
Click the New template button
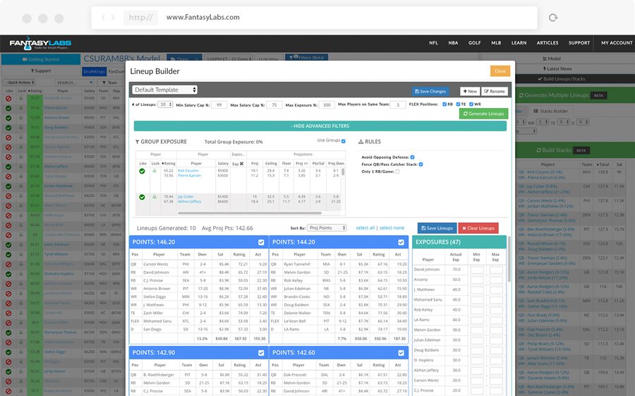pyautogui.click(x=470, y=91)
